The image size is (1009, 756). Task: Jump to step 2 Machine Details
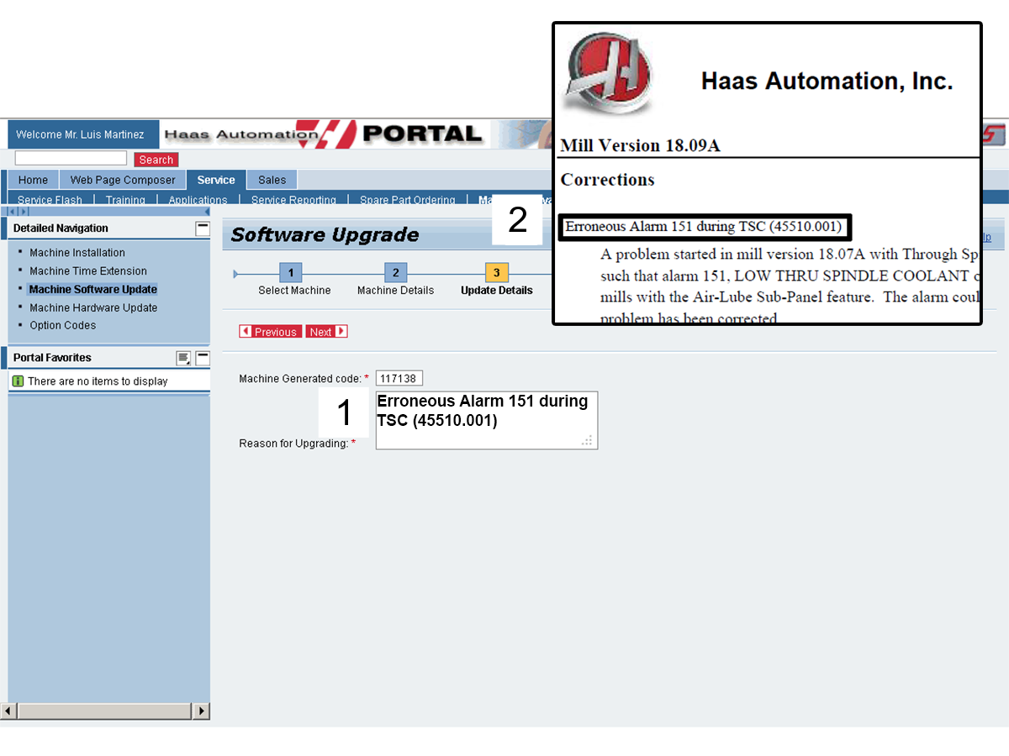pyautogui.click(x=395, y=272)
